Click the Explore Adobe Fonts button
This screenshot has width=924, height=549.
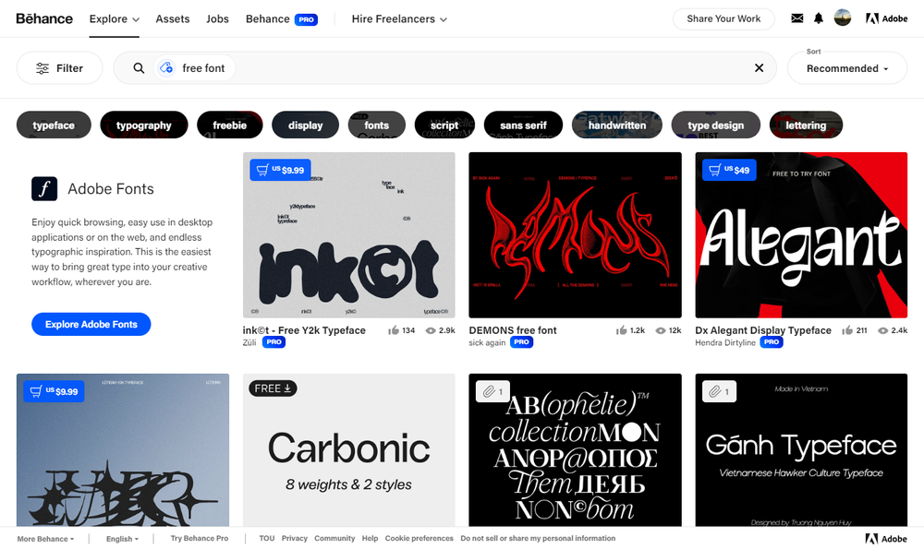click(91, 324)
